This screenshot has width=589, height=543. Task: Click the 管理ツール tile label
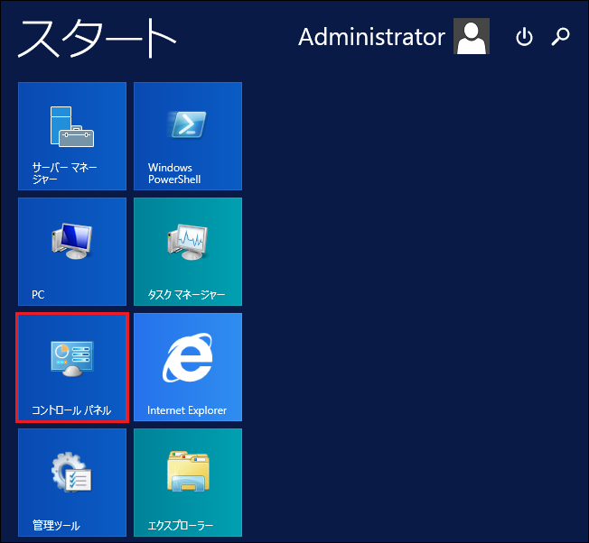pos(56,525)
